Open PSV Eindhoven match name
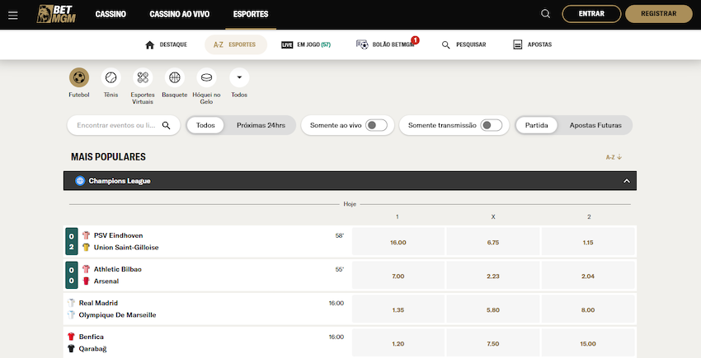Image resolution: width=701 pixels, height=358 pixels. (x=119, y=235)
